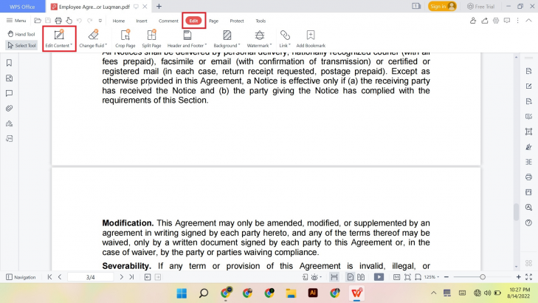538x303 pixels.
Task: Click the zoom in plus button
Action: tap(518, 277)
